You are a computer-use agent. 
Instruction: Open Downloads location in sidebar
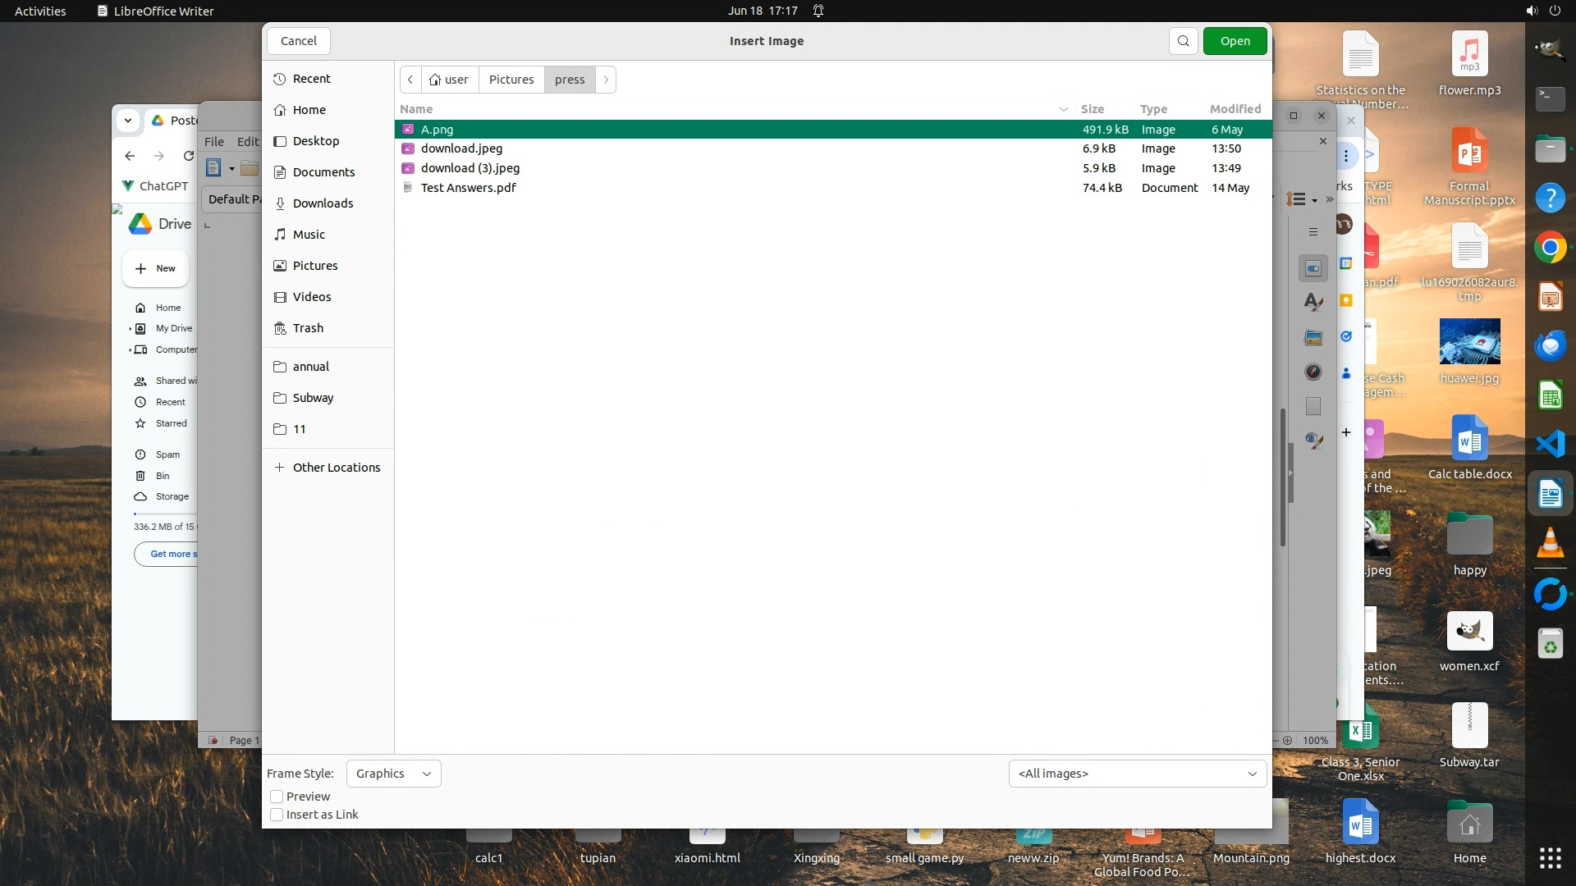pos(323,203)
